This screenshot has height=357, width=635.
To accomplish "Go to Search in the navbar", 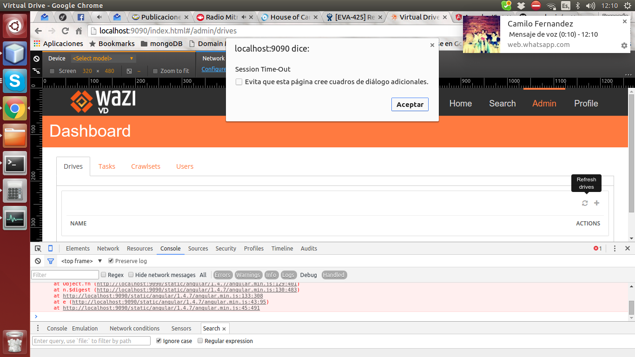I will pyautogui.click(x=503, y=104).
